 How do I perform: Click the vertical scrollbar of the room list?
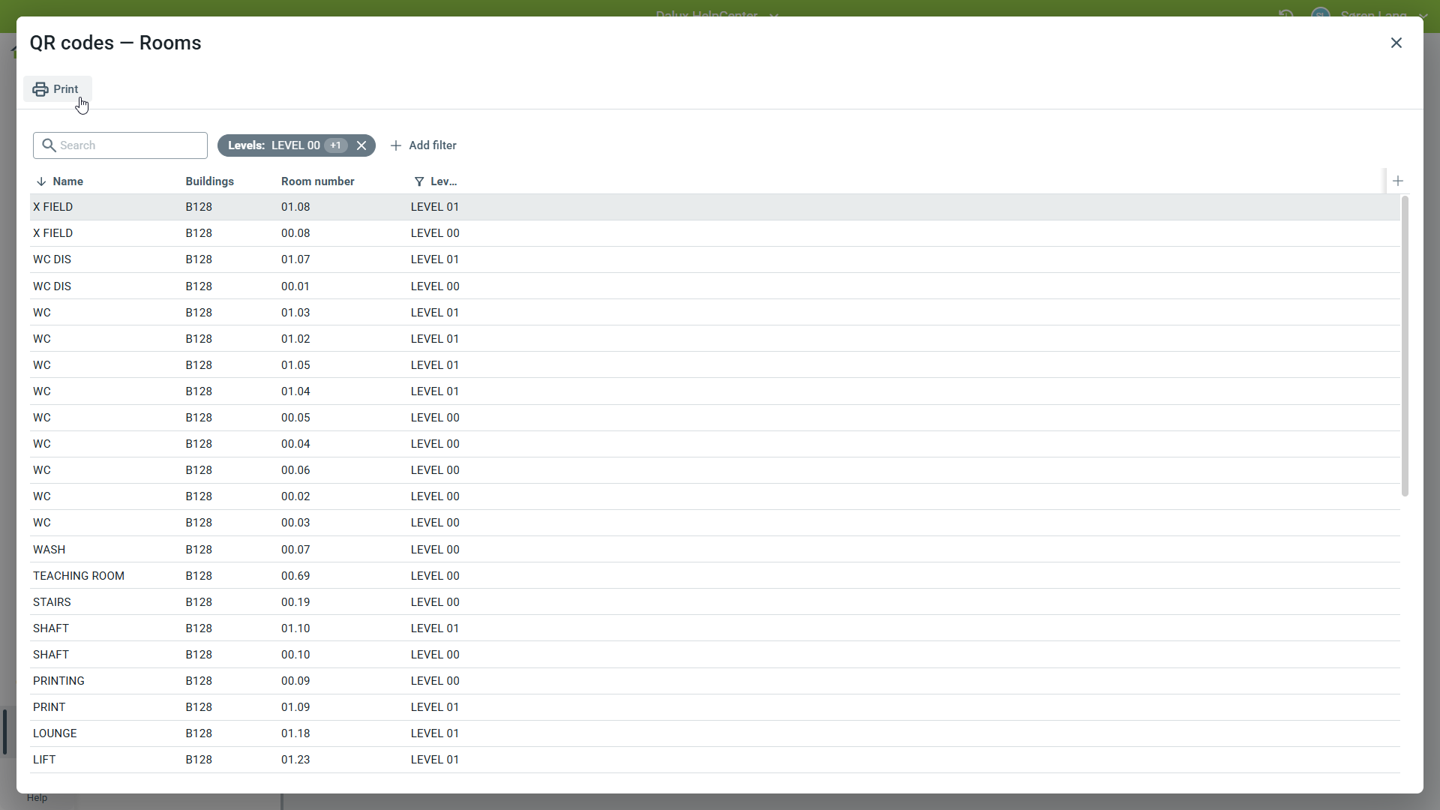(x=1405, y=345)
